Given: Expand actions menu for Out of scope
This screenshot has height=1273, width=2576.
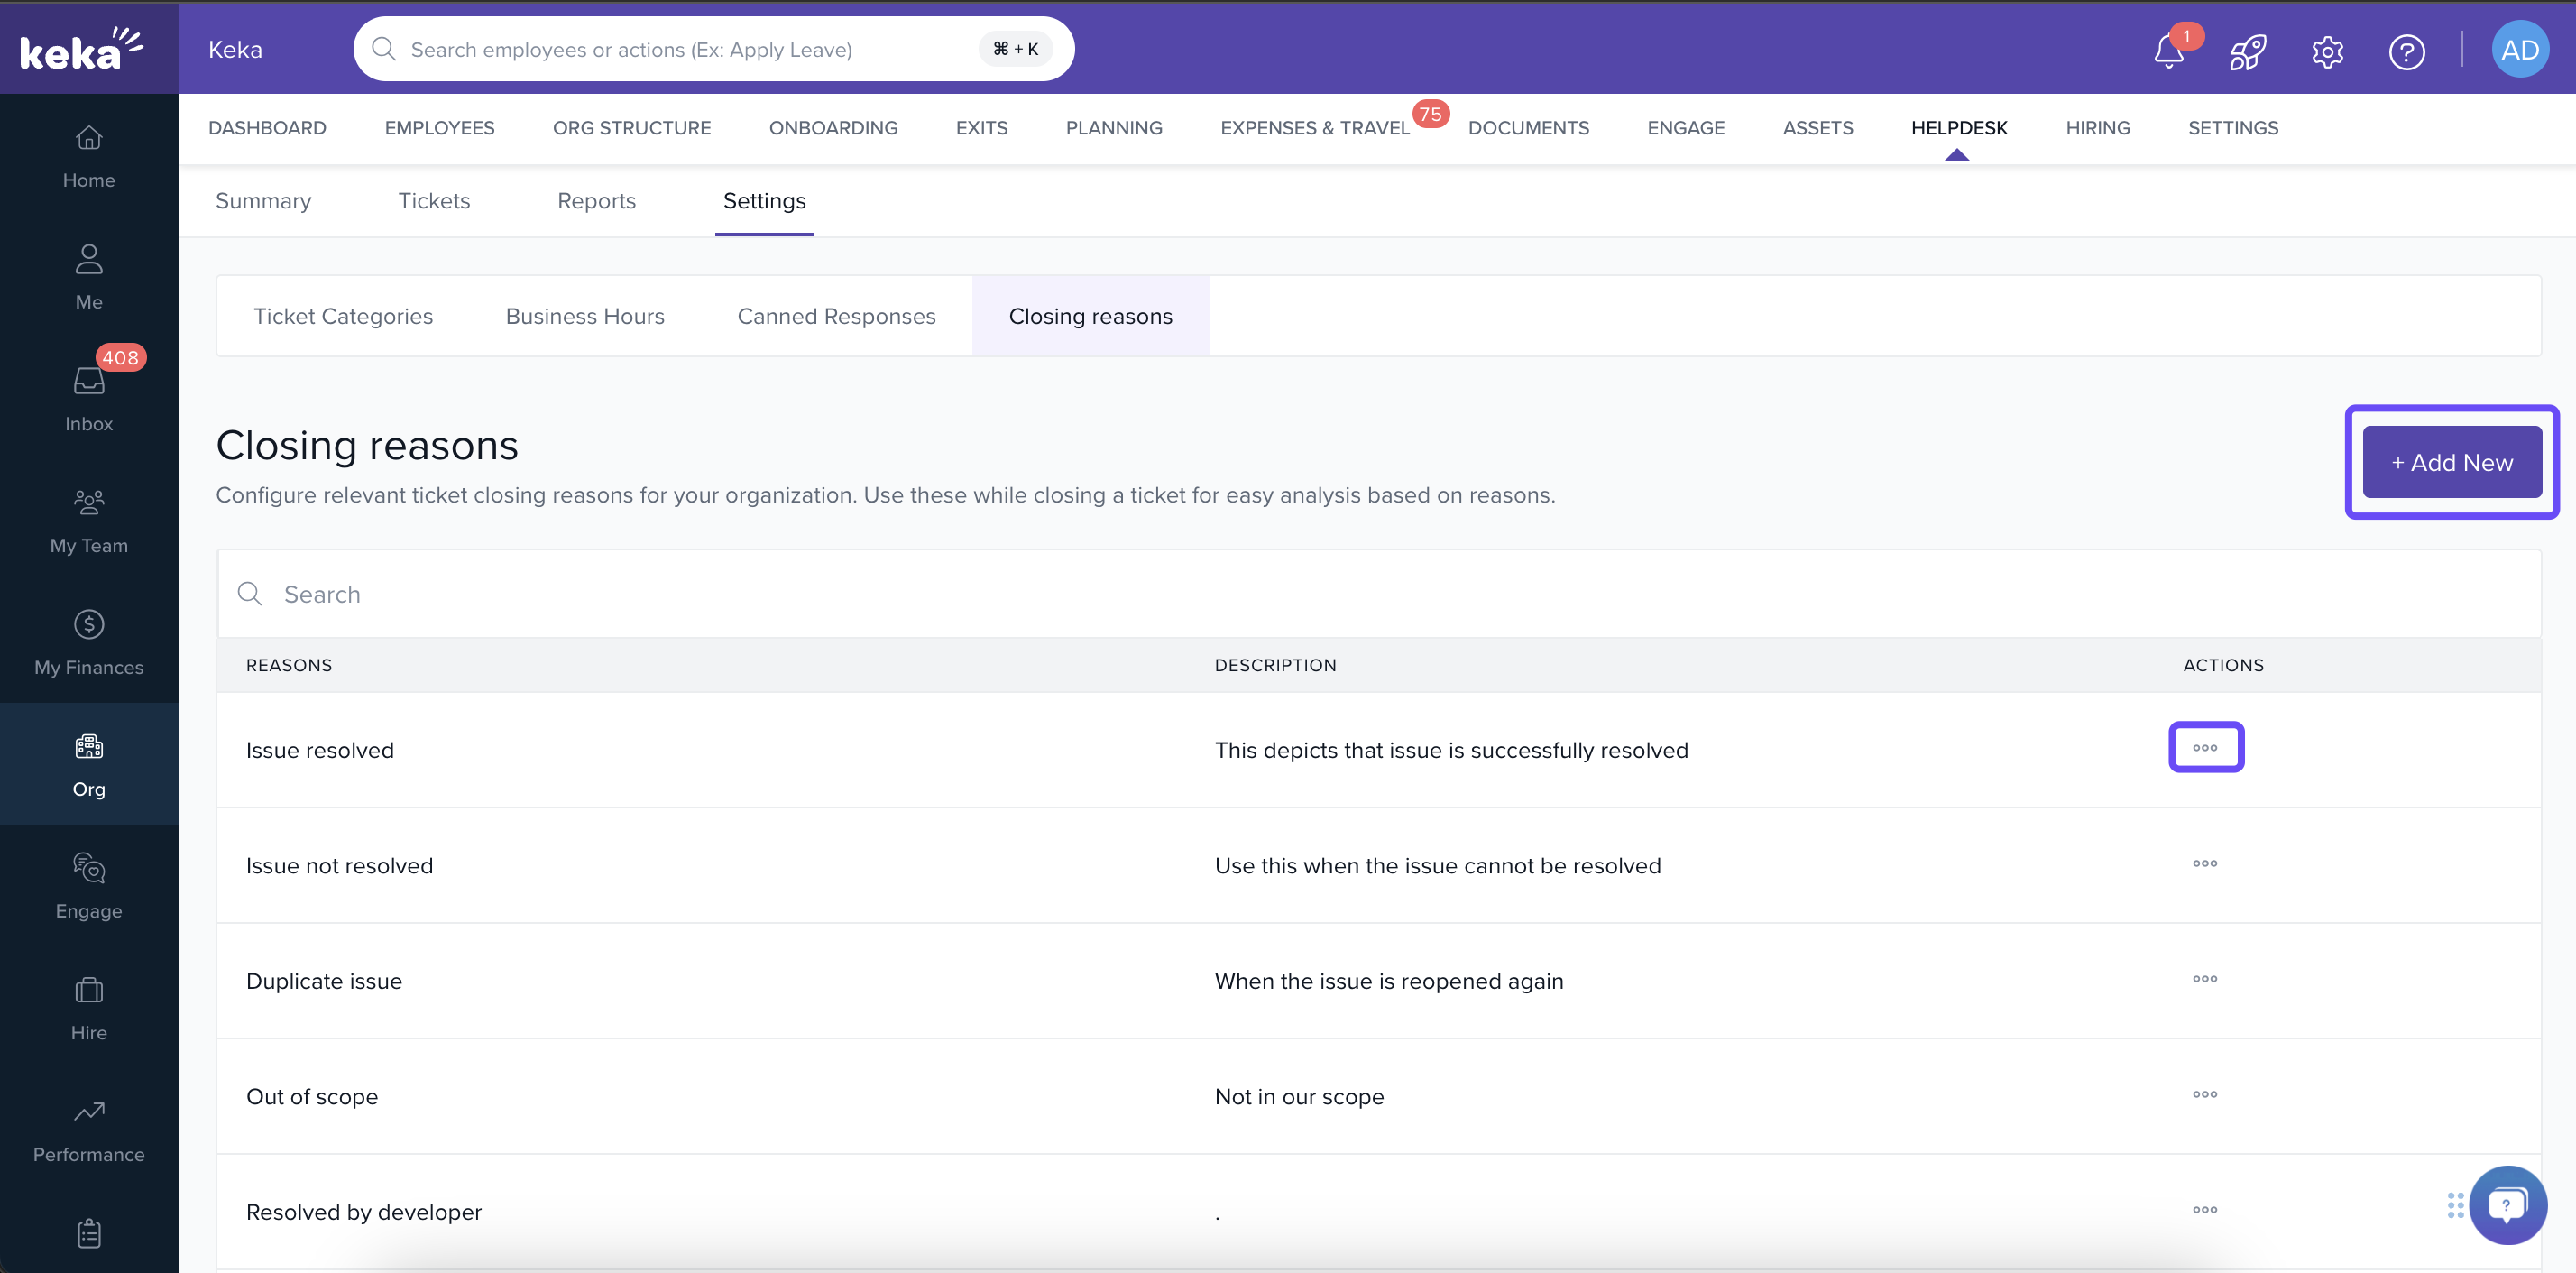Looking at the screenshot, I should point(2205,1094).
